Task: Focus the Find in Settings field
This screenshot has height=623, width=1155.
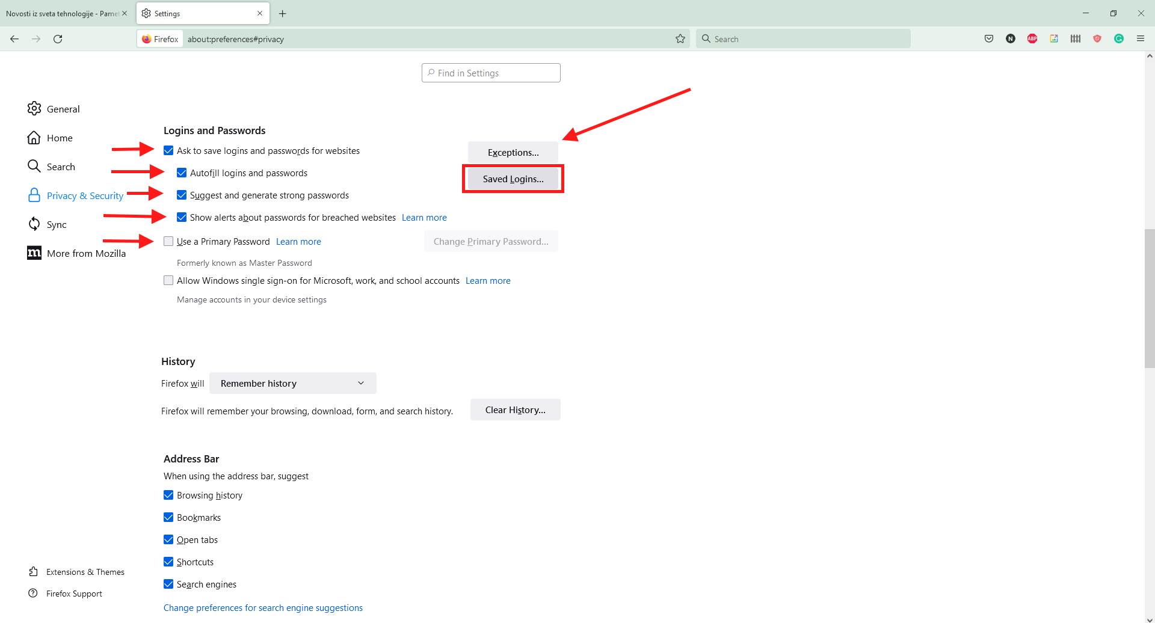Action: click(x=491, y=73)
